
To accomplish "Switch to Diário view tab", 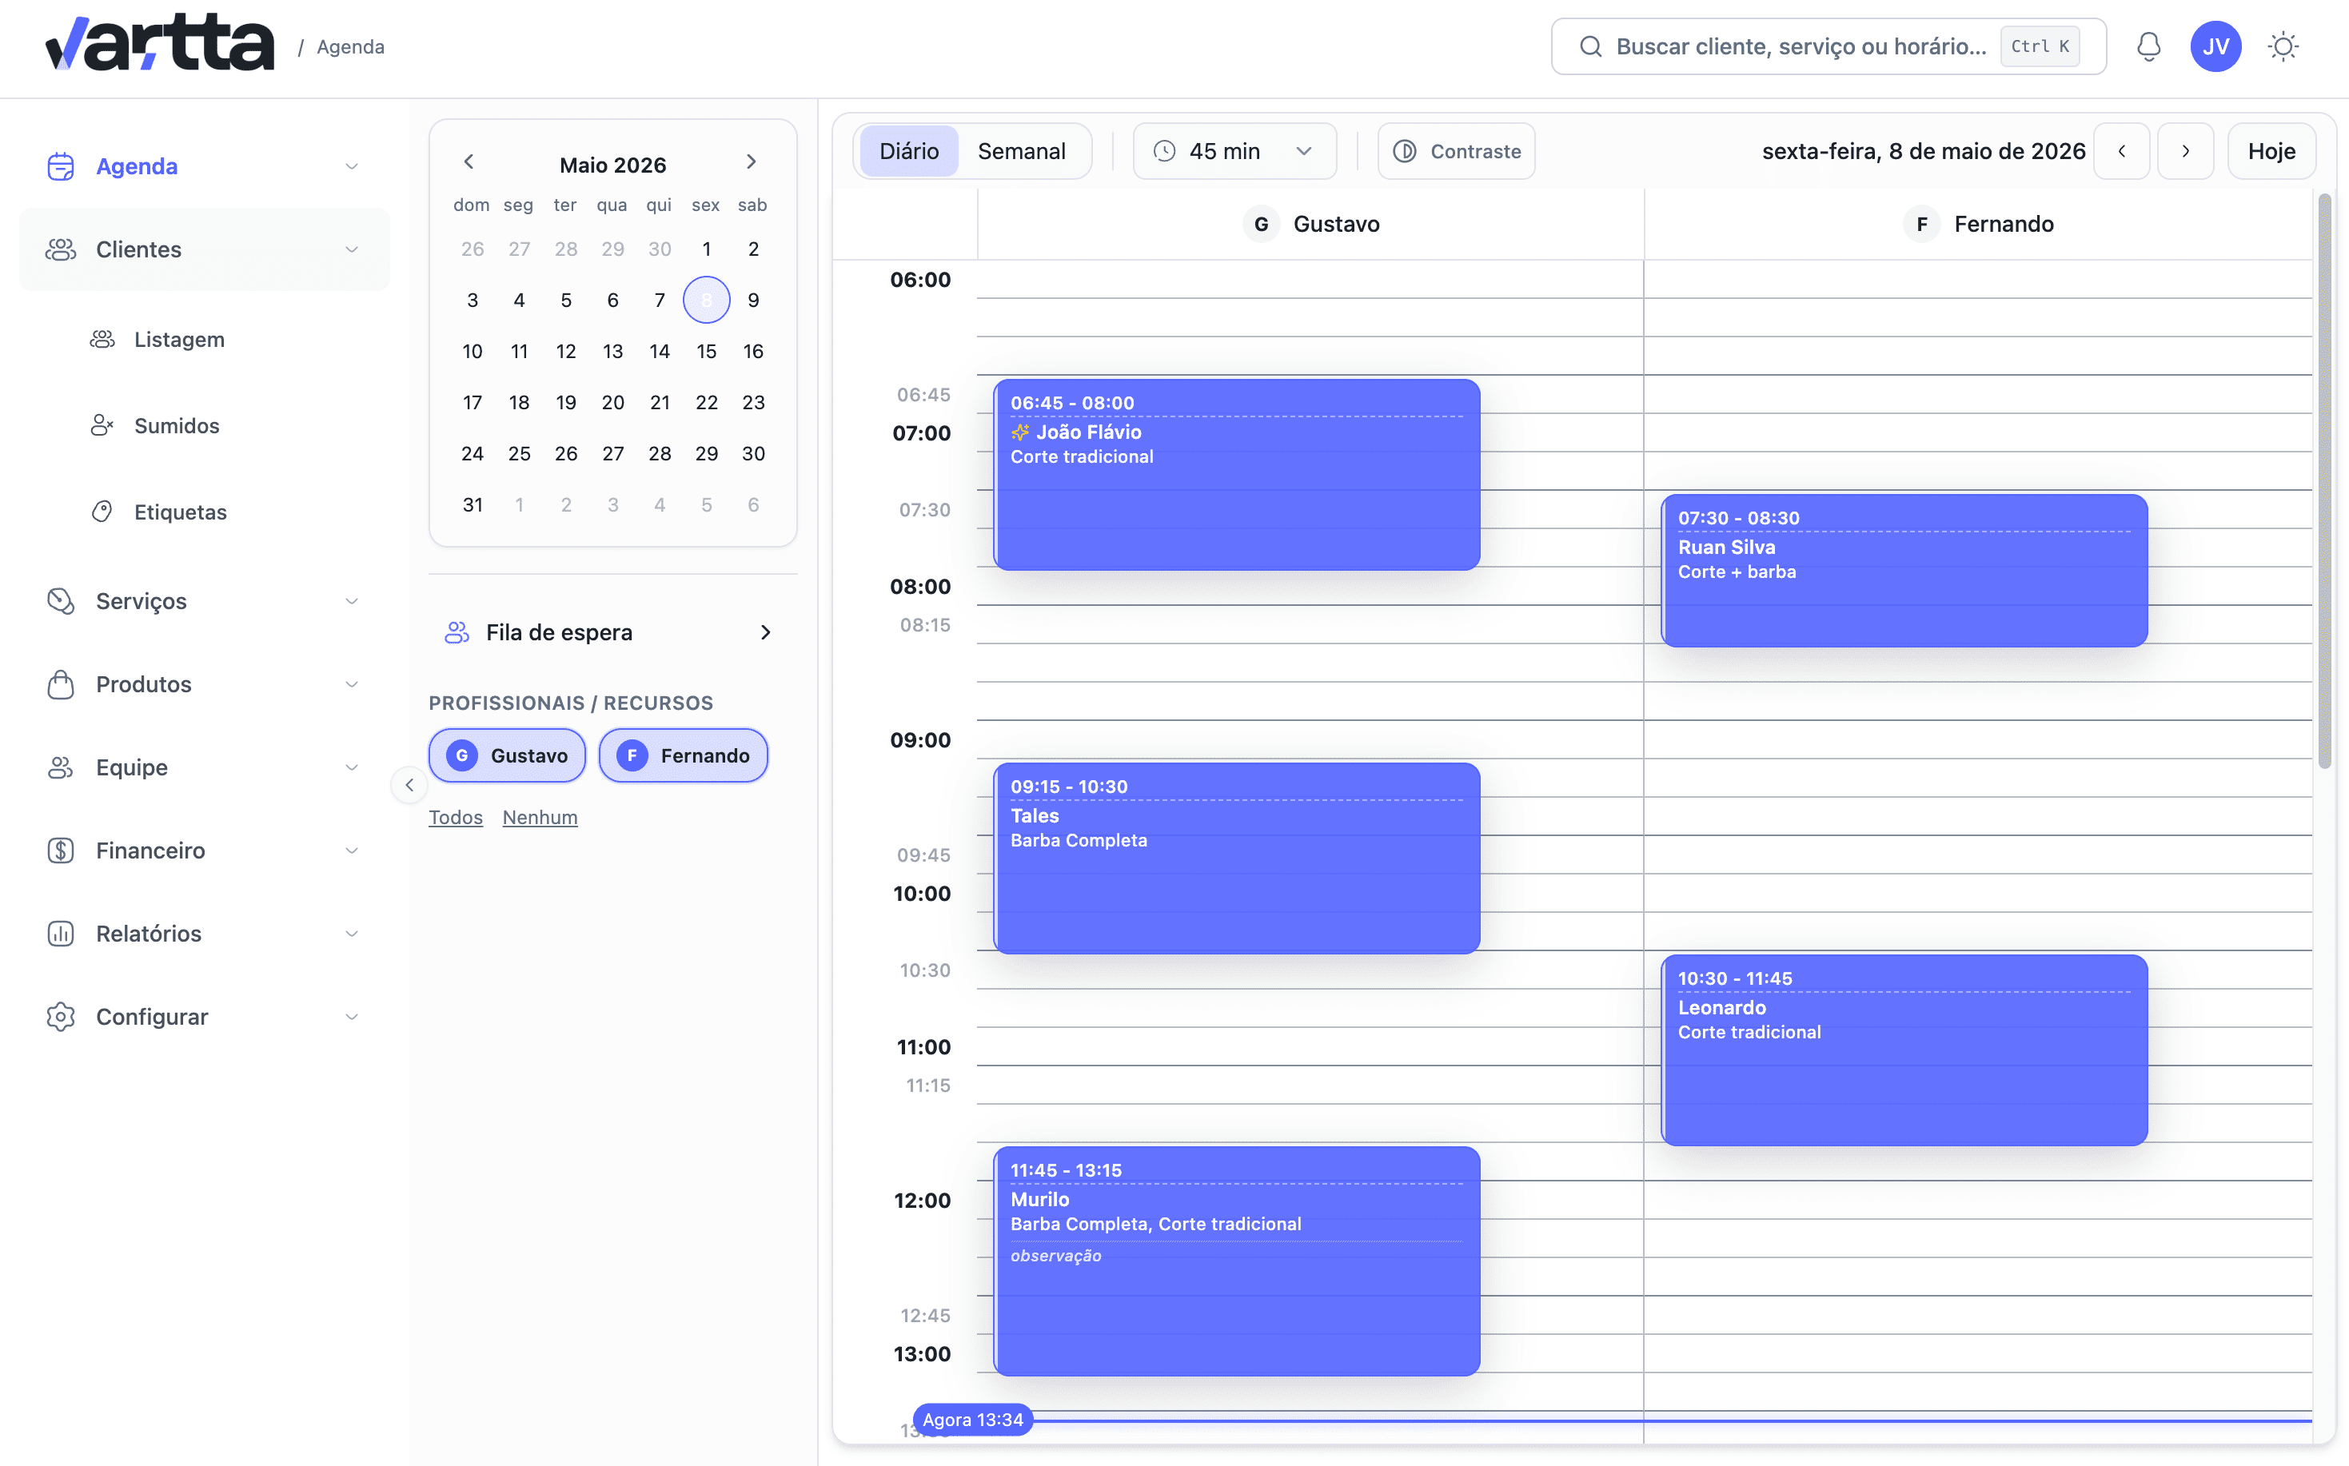I will pyautogui.click(x=909, y=151).
